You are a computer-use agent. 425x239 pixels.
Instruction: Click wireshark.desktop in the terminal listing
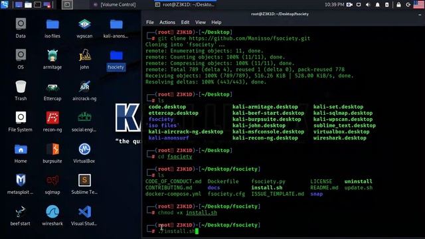(x=340, y=137)
